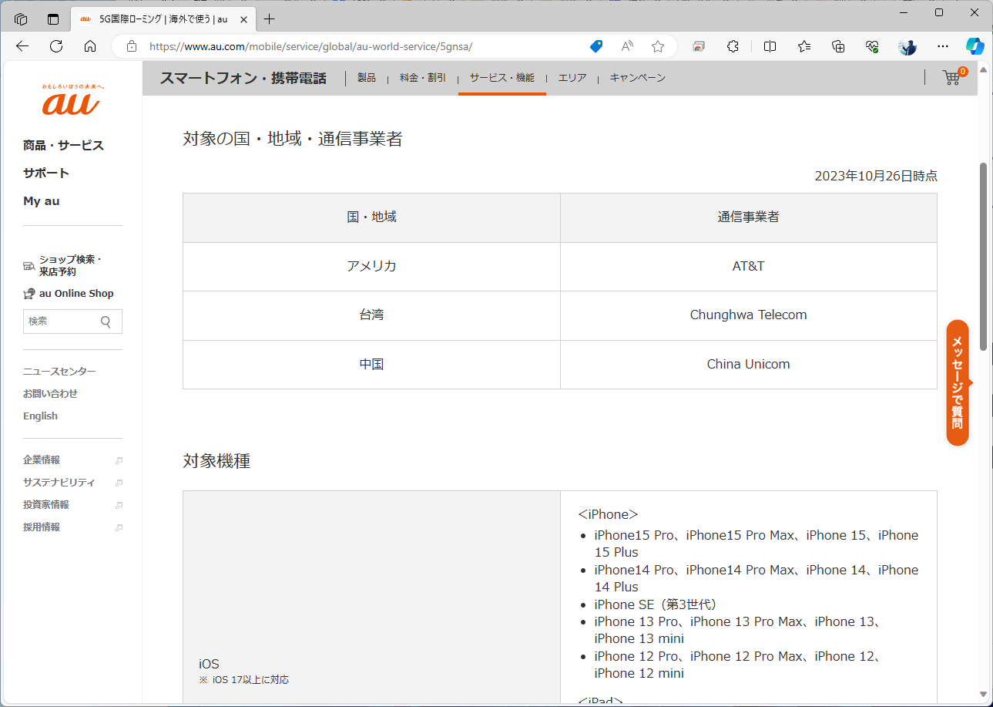Open the Extensions puzzle icon
The image size is (993, 707).
[x=733, y=46]
